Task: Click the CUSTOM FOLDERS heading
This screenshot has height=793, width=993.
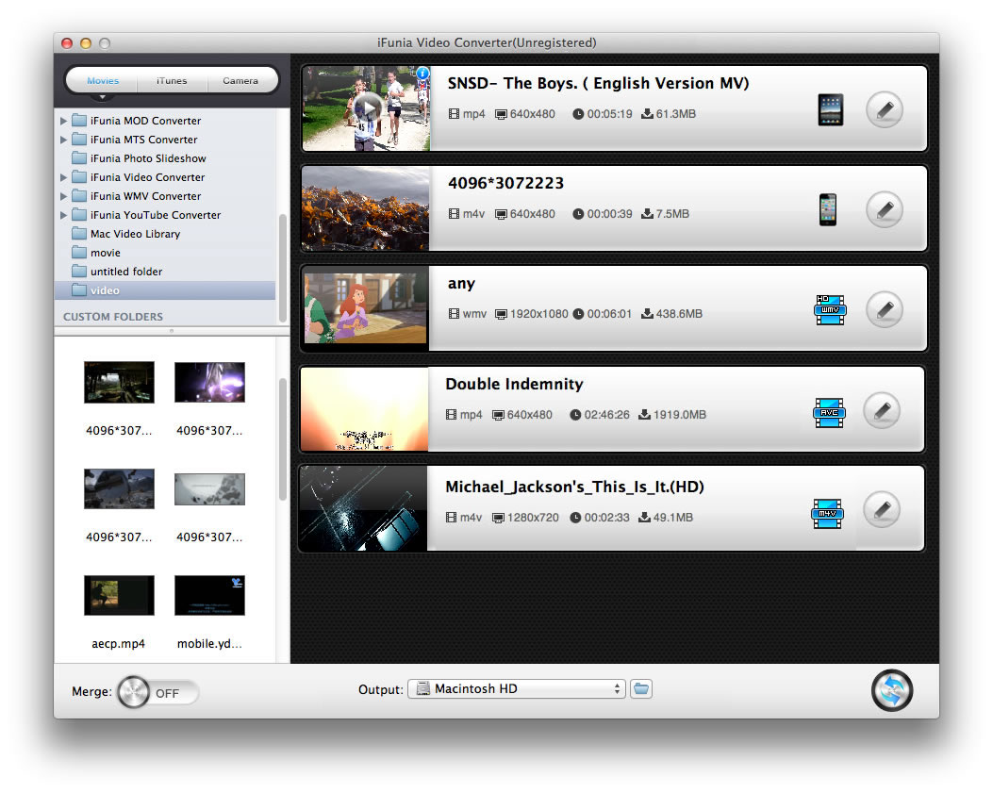Action: click(113, 317)
